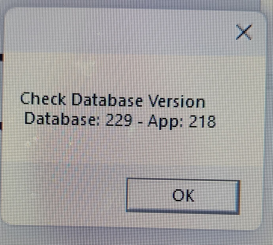
Task: Confirm the Check Database Version dialog
Action: pyautogui.click(x=183, y=195)
